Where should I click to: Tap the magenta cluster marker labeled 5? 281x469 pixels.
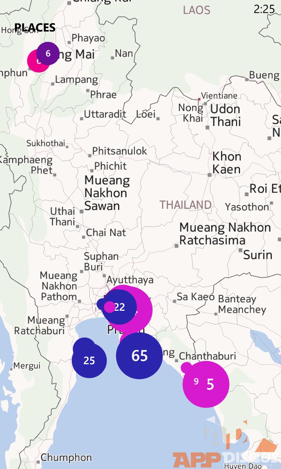point(206,384)
